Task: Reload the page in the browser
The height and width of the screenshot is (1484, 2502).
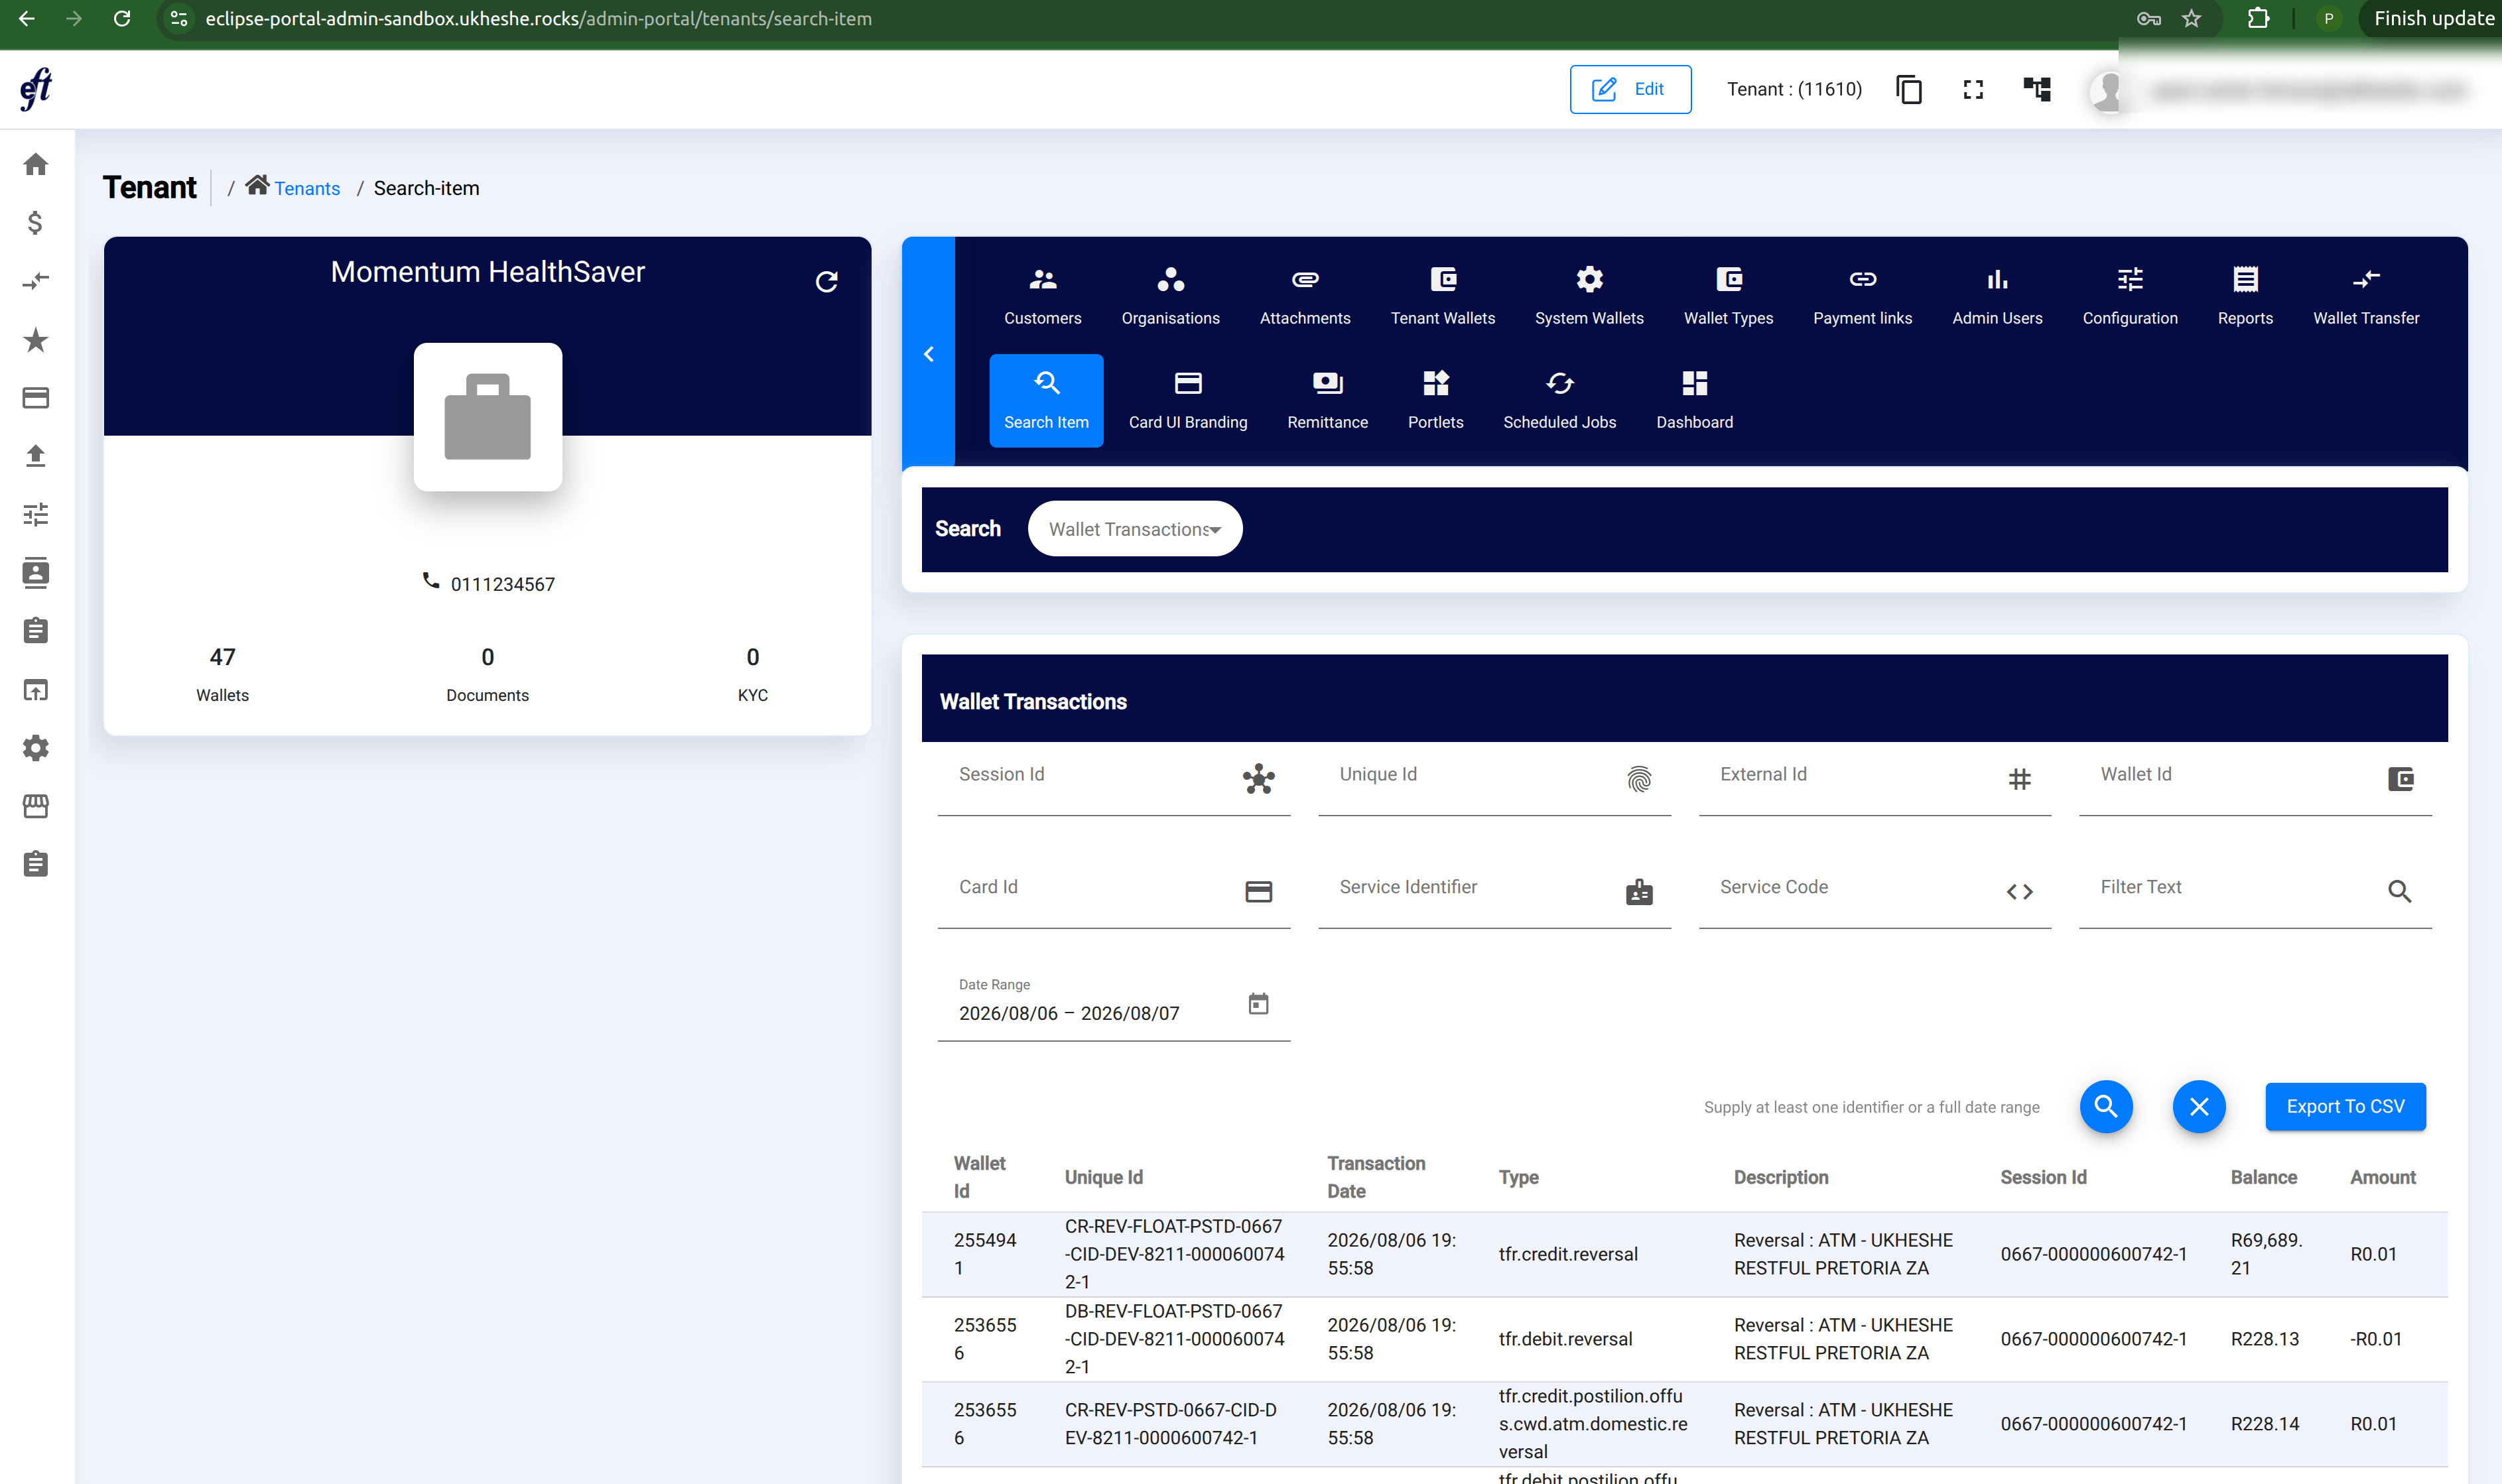Action: 122,18
